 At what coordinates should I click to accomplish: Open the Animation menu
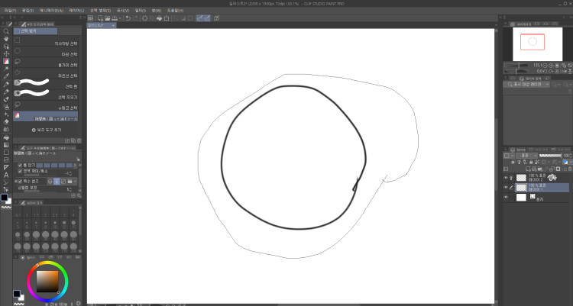(x=51, y=11)
